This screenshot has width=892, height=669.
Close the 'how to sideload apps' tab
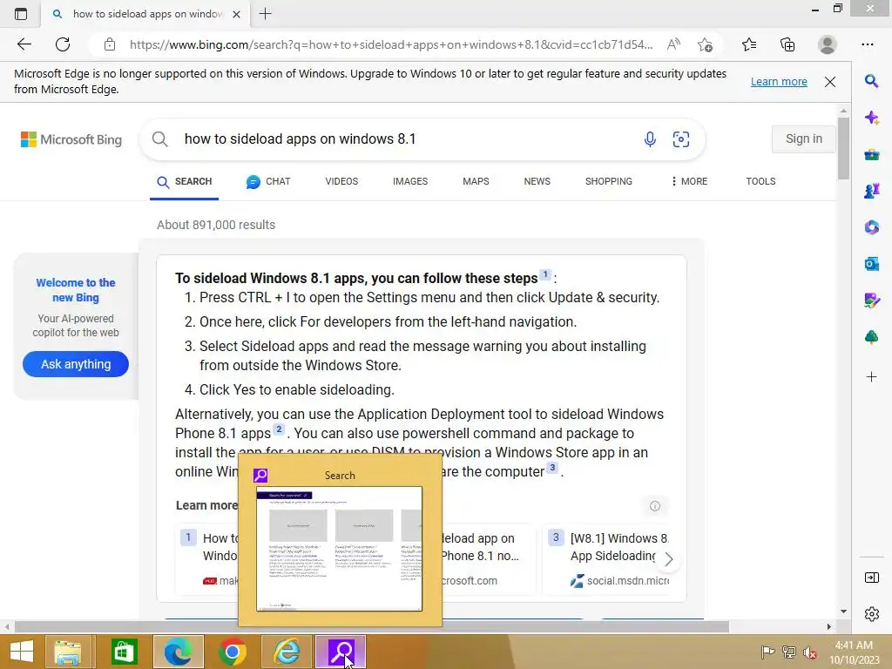(x=237, y=14)
